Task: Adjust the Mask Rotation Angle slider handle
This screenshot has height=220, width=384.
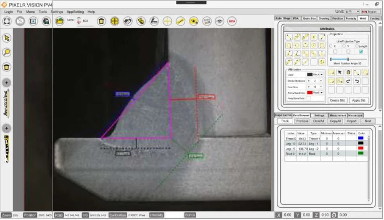Action: 348,59
